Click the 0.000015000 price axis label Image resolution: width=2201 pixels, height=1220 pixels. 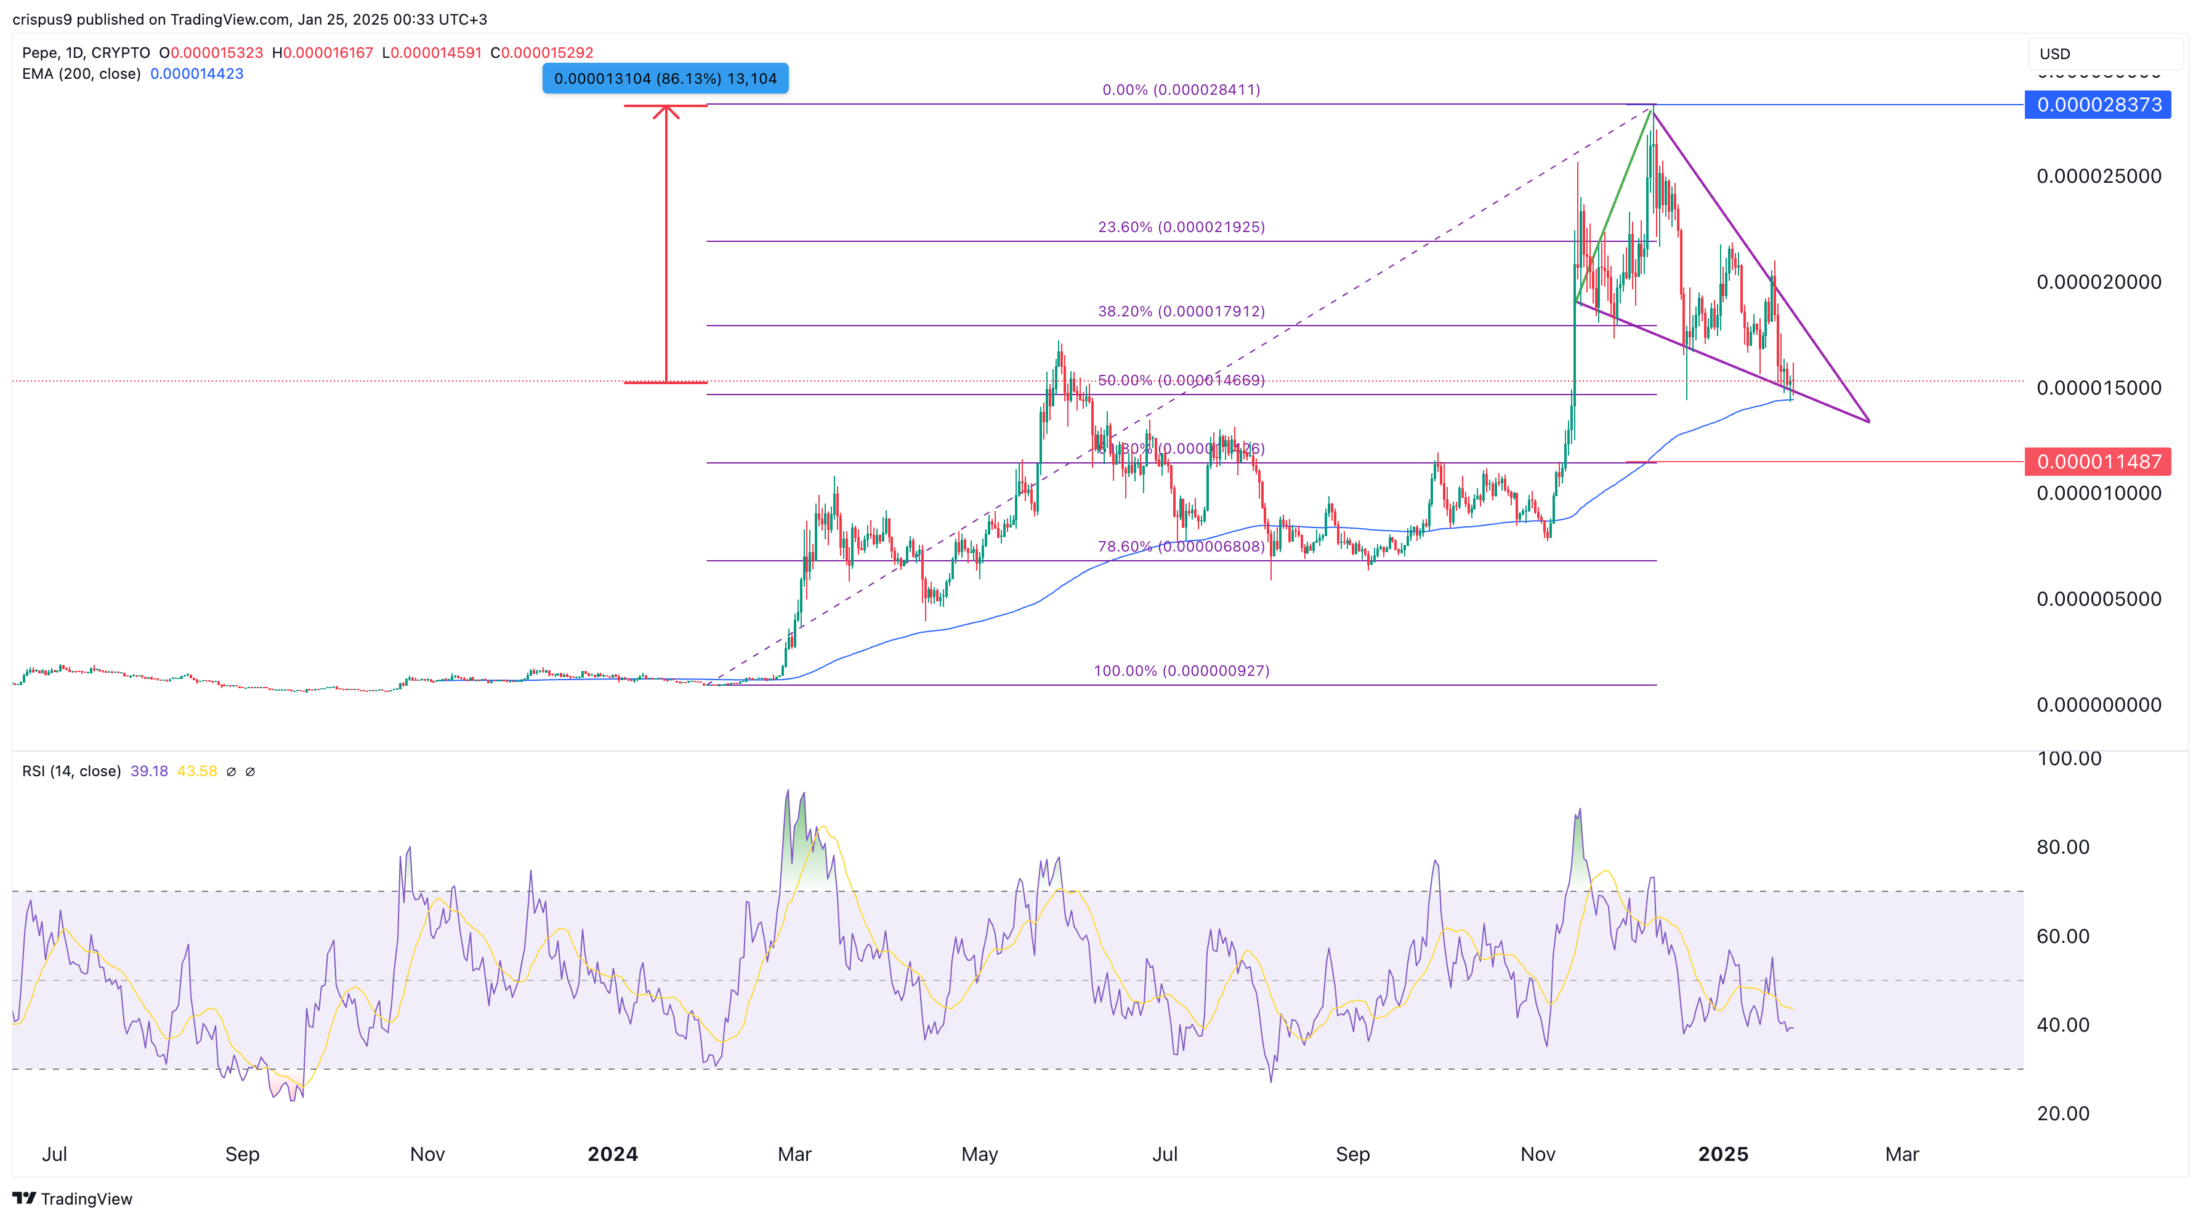click(x=2099, y=388)
